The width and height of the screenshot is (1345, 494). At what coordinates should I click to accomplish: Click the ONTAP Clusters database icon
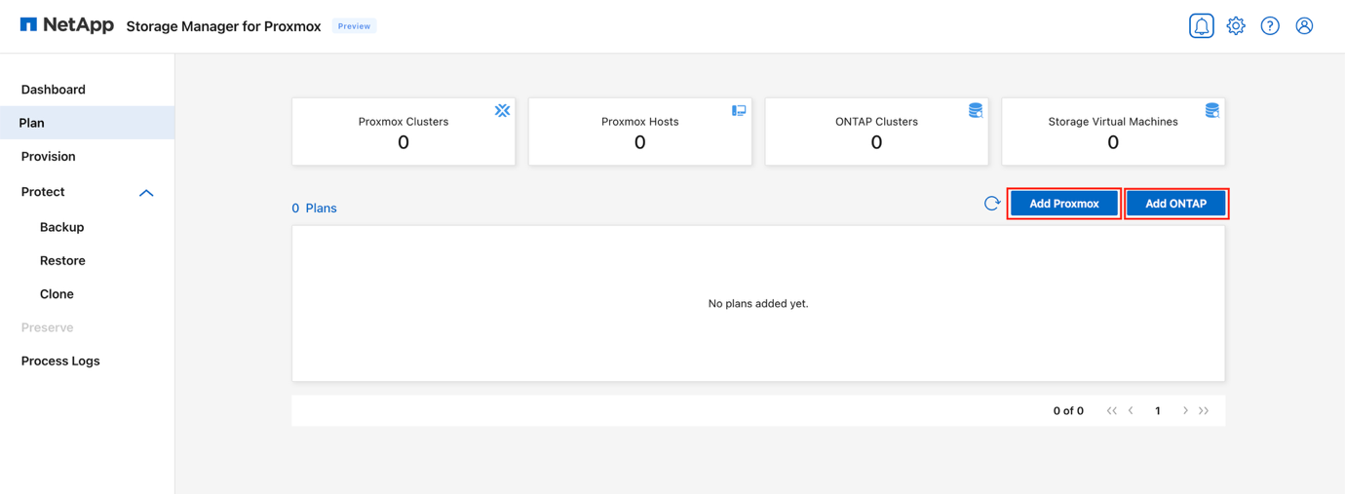pos(975,111)
